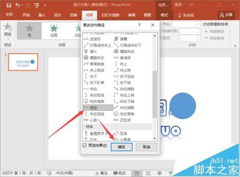Switch to the 插入 tab
This screenshot has height=177, width=240.
pos(42,15)
